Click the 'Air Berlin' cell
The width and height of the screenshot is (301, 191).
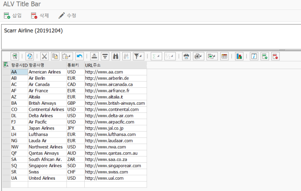click(47, 78)
